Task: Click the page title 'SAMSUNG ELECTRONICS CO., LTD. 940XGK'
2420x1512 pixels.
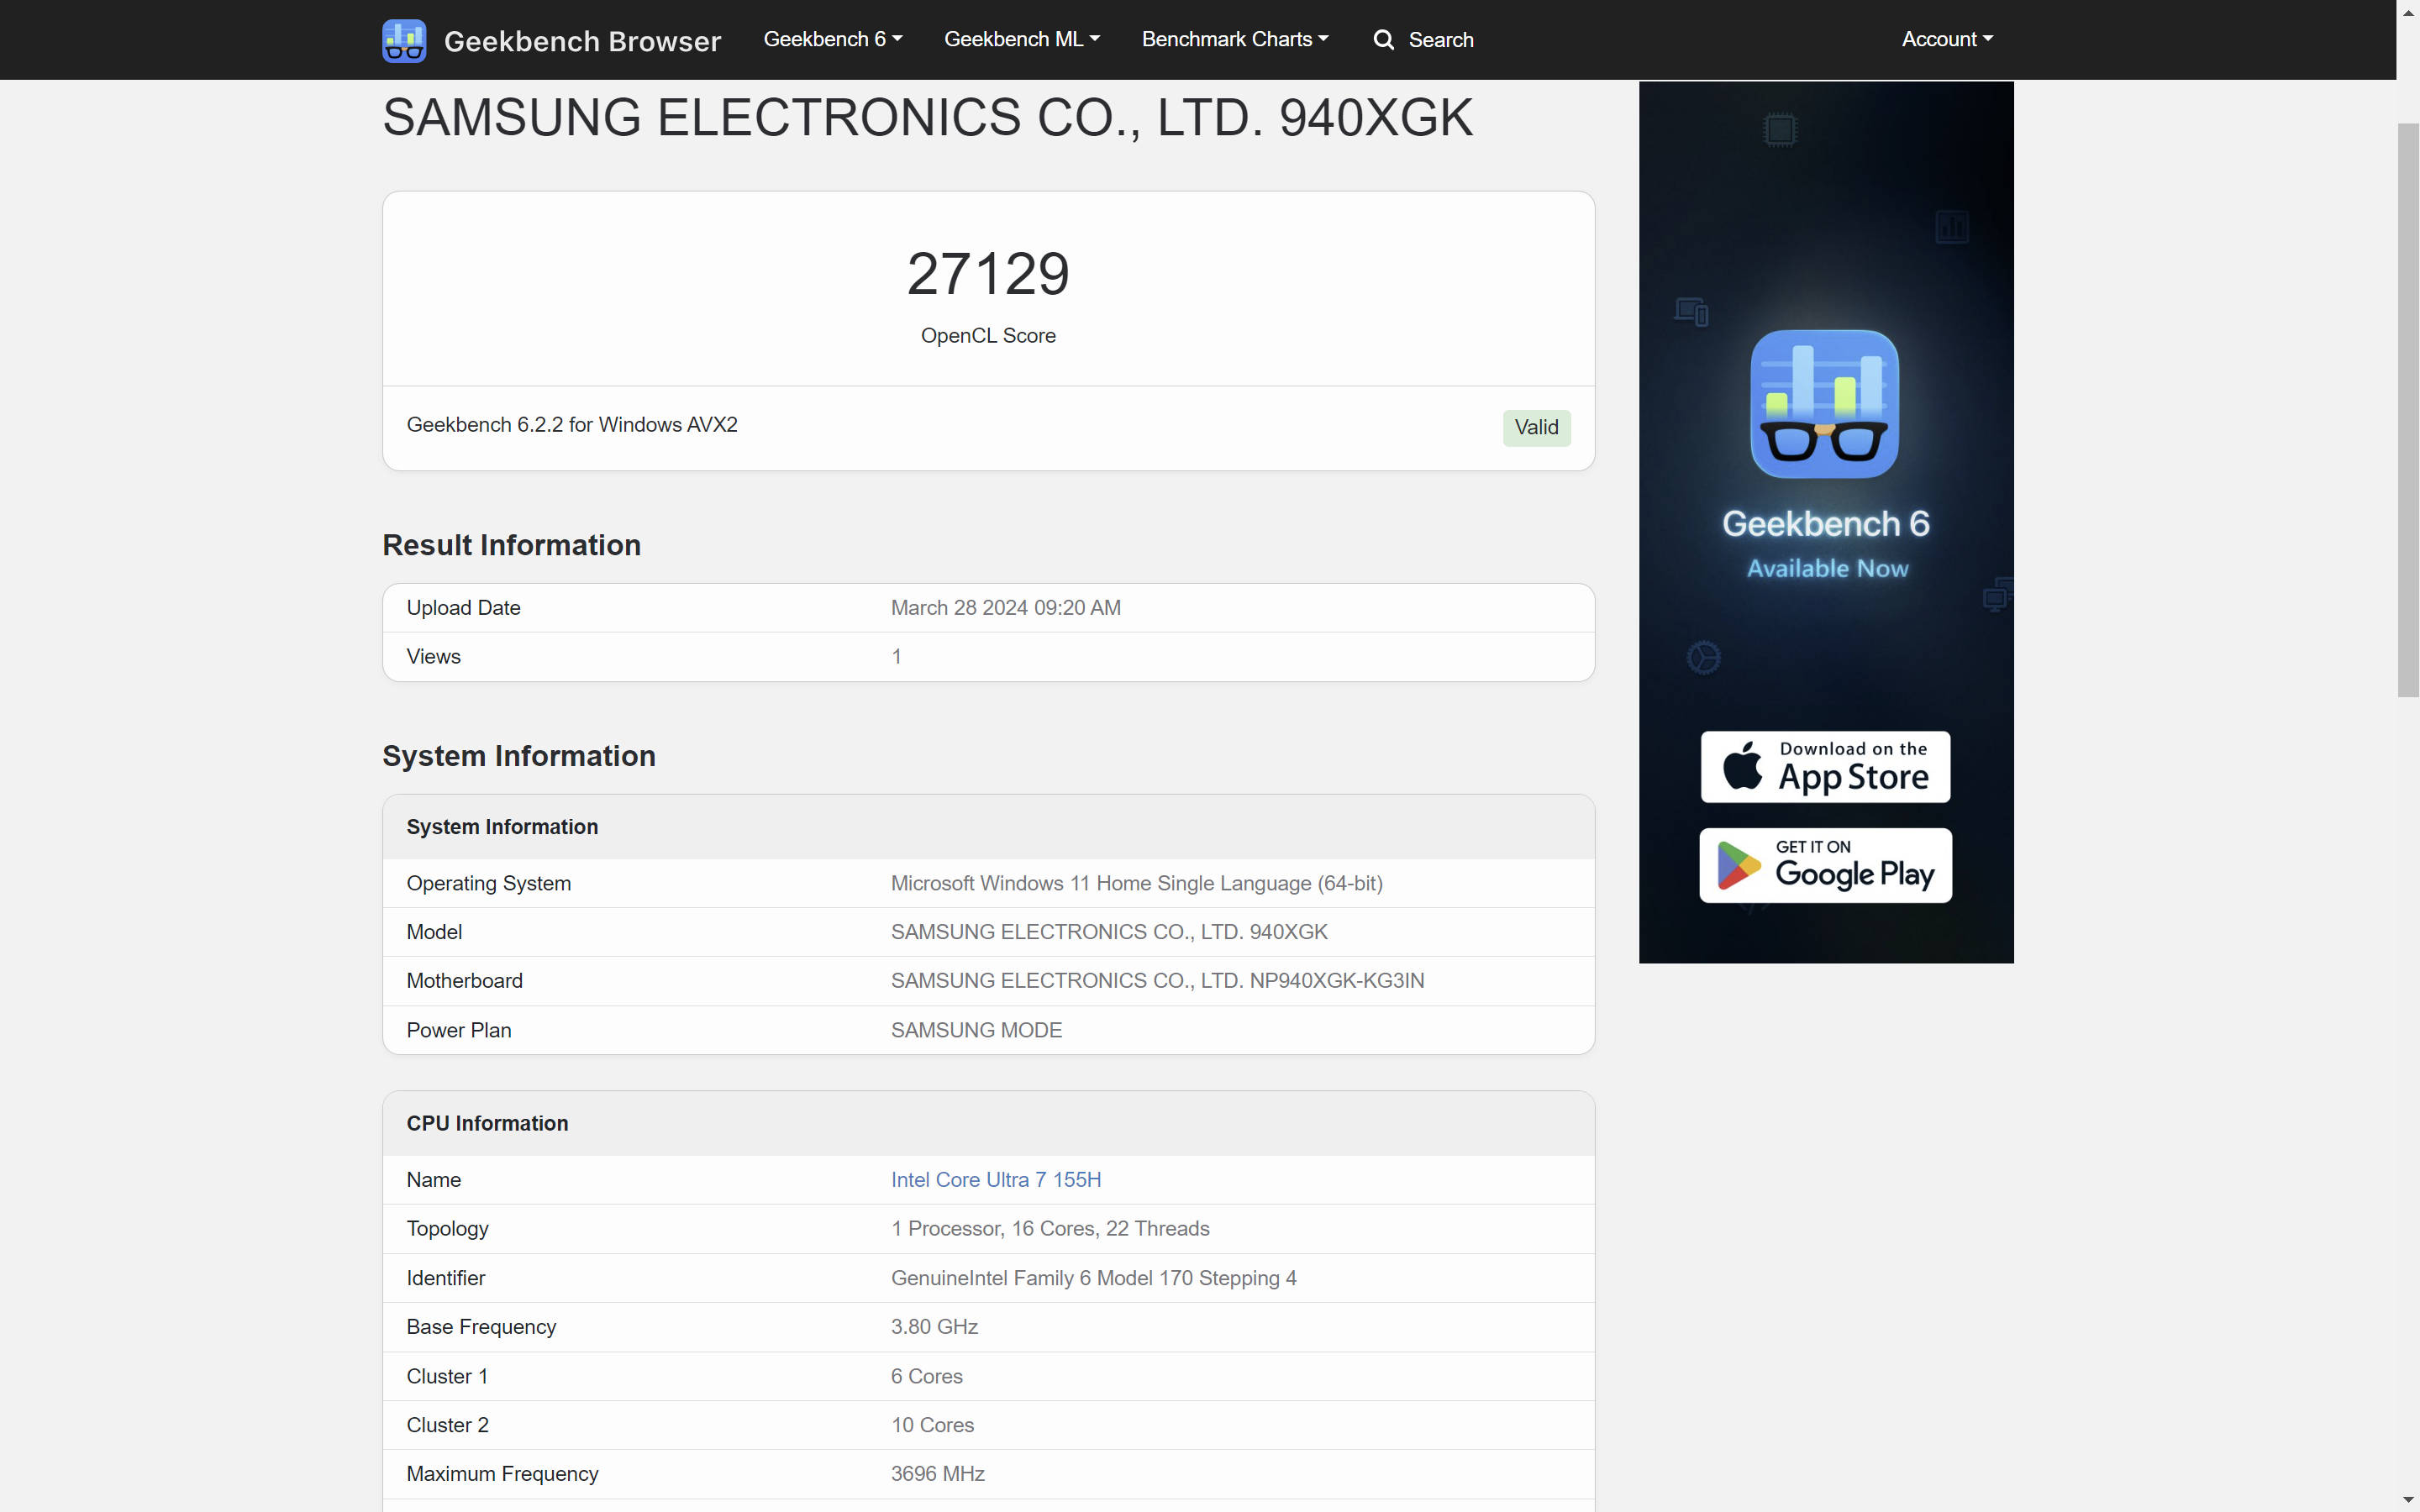Action: [x=927, y=118]
